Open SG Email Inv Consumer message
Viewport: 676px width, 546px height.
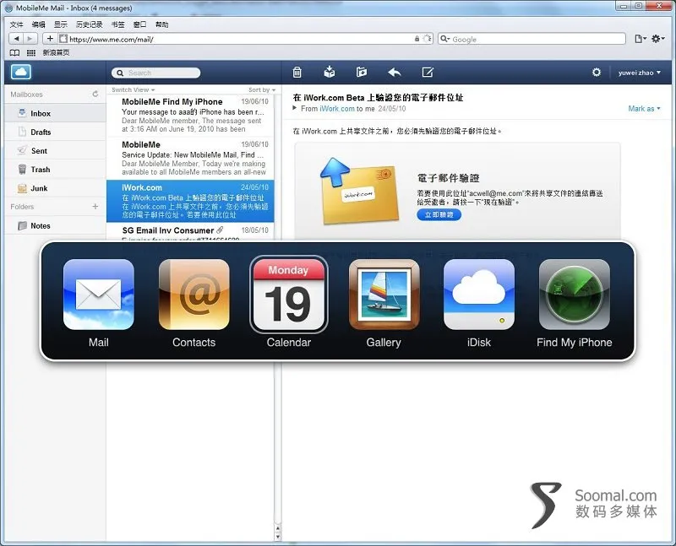point(190,232)
